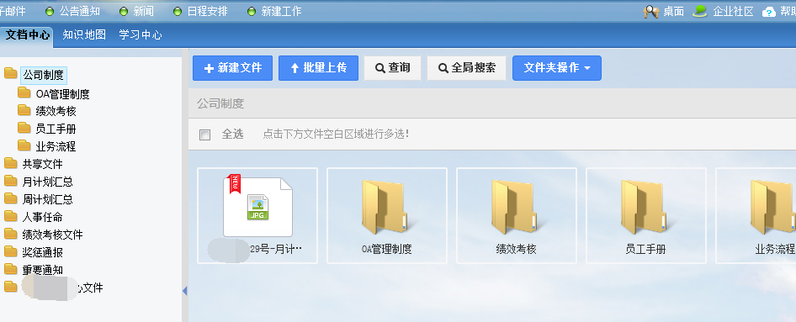
Task: Click the 员工手册 folder icon in sidebar tree
Action: click(x=24, y=128)
